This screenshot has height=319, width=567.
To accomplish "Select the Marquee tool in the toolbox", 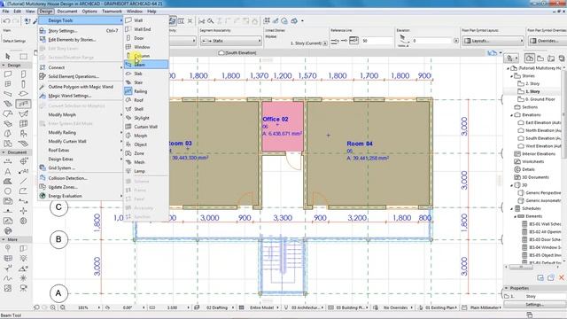I will (x=24, y=57).
